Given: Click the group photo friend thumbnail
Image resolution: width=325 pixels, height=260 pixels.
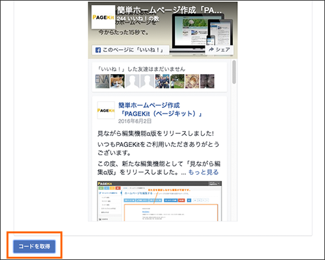Looking at the screenshot, I should pyautogui.click(x=162, y=81).
